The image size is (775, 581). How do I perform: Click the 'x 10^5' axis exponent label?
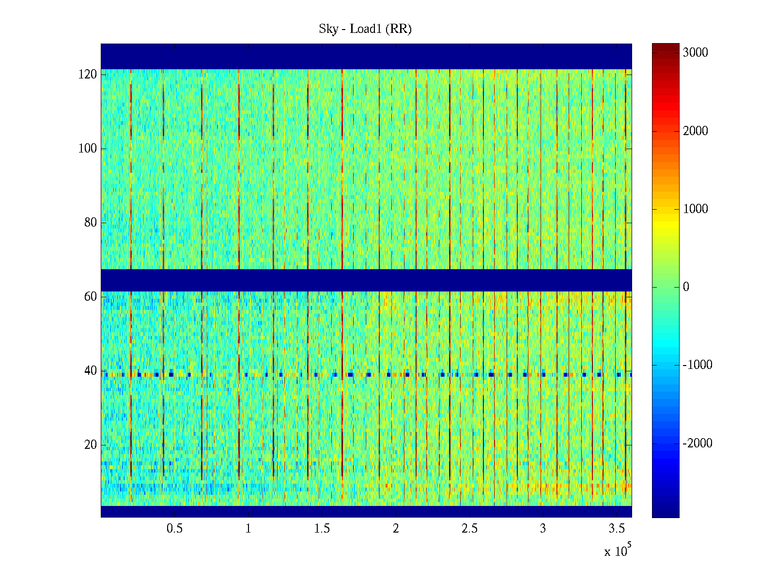coord(618,550)
